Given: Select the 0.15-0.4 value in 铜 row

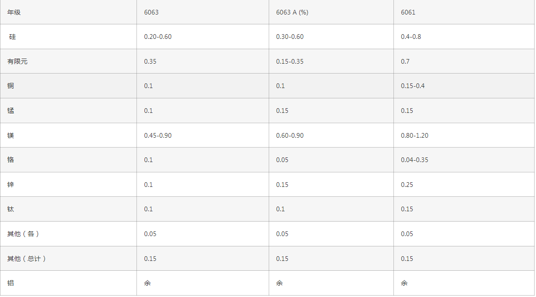Looking at the screenshot, I should tap(413, 86).
